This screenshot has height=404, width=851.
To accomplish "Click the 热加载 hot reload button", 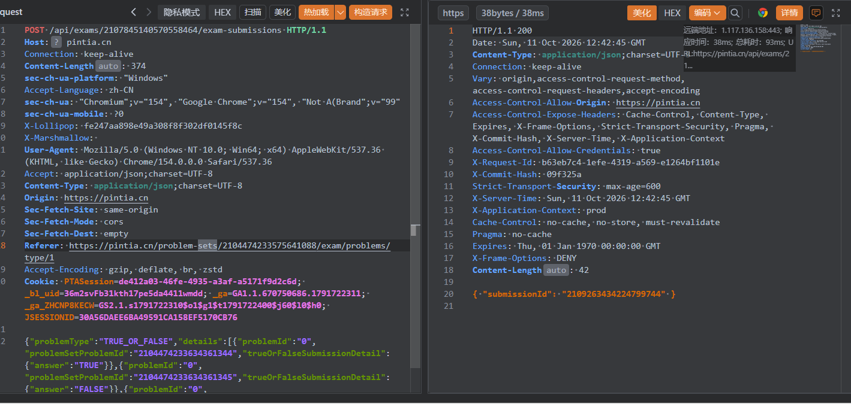I will 316,12.
